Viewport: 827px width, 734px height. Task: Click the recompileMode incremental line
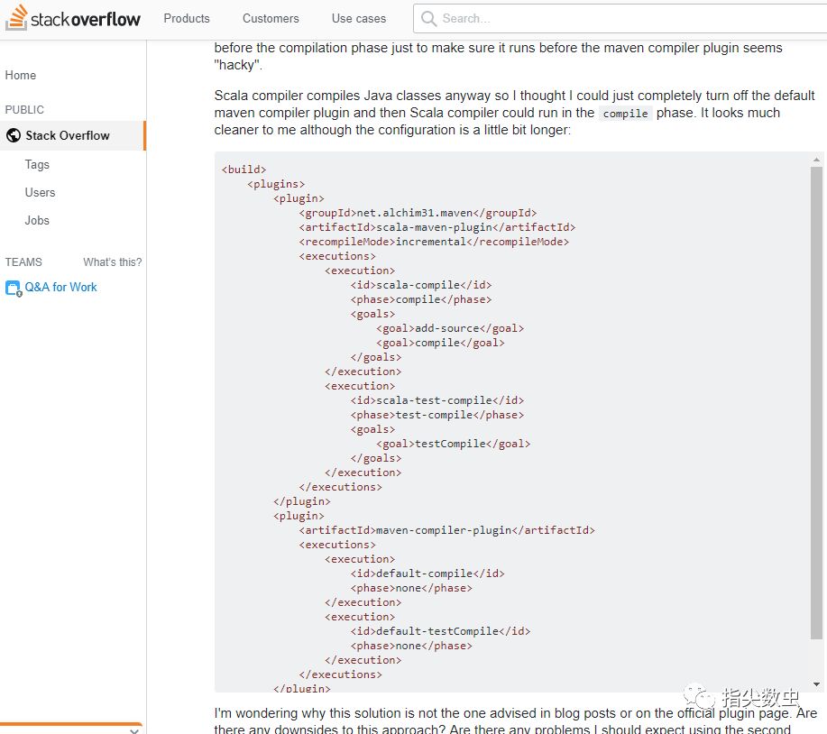pos(434,242)
